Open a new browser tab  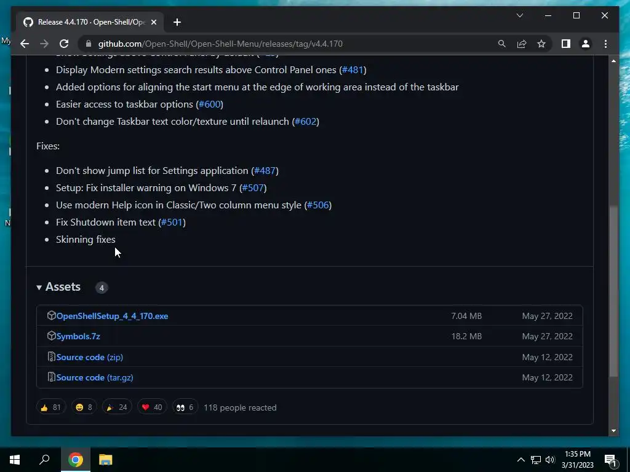tap(177, 22)
